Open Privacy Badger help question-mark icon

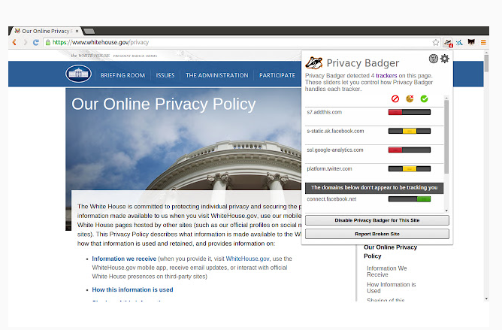click(x=433, y=59)
